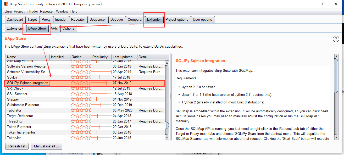344x155 pixels.
Task: Click the description panel scrollbar thumb
Action: [336, 75]
